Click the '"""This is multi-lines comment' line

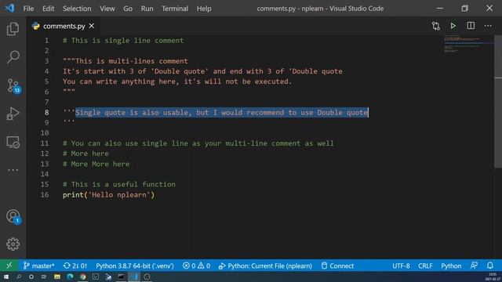point(125,61)
